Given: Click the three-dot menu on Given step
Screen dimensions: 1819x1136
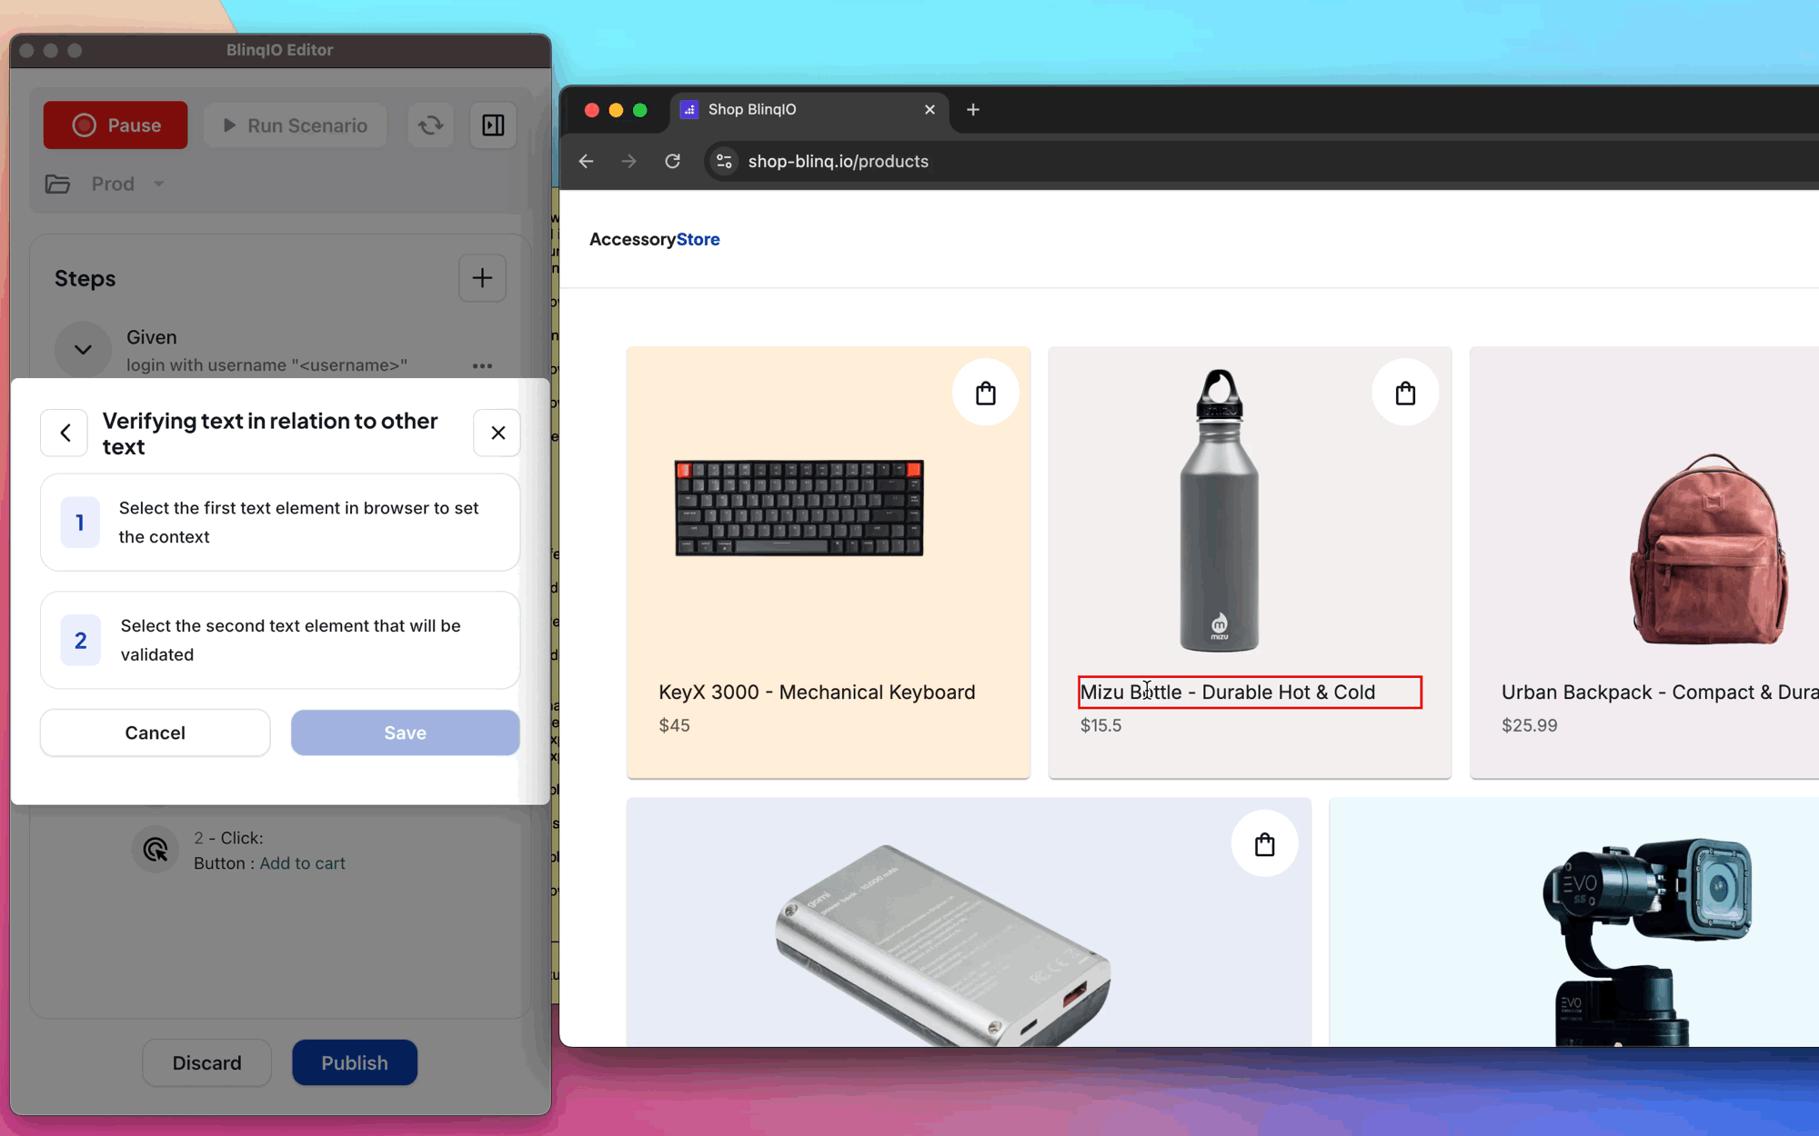Looking at the screenshot, I should pyautogui.click(x=482, y=366).
